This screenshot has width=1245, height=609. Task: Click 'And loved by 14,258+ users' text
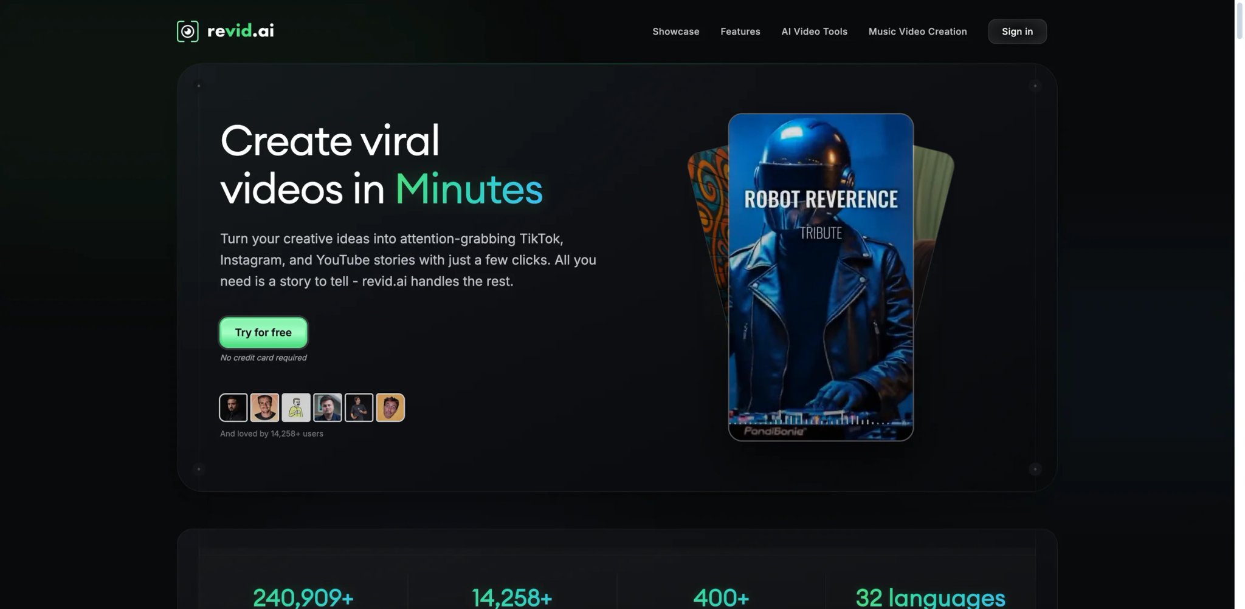272,434
